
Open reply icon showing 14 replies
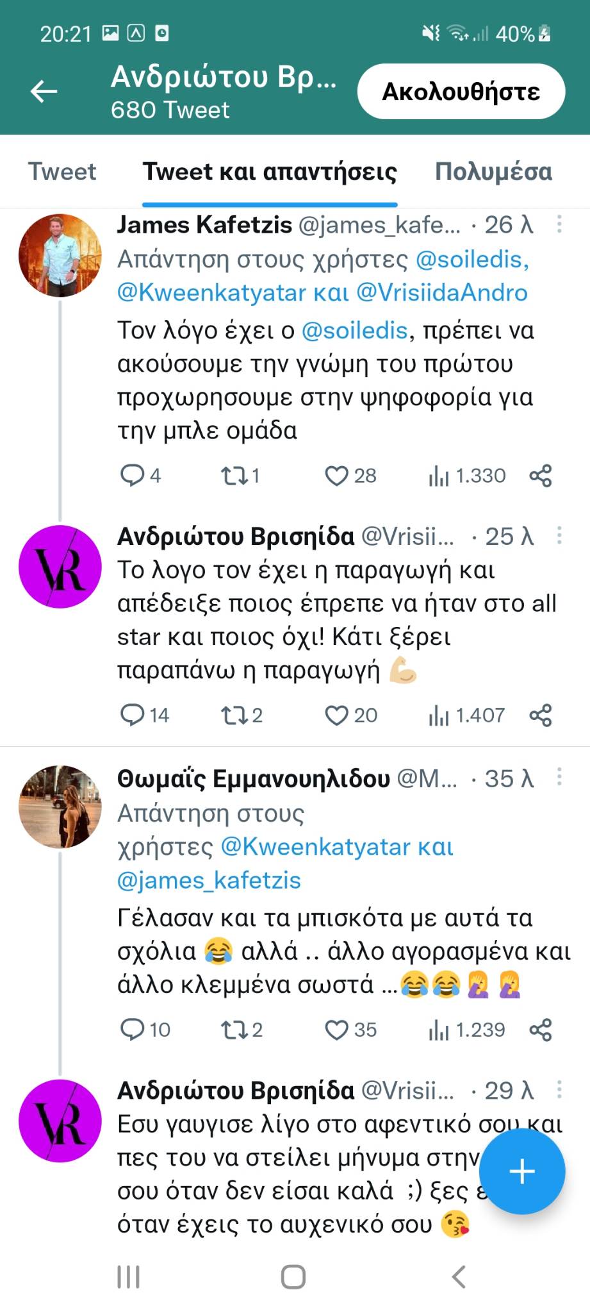point(133,715)
